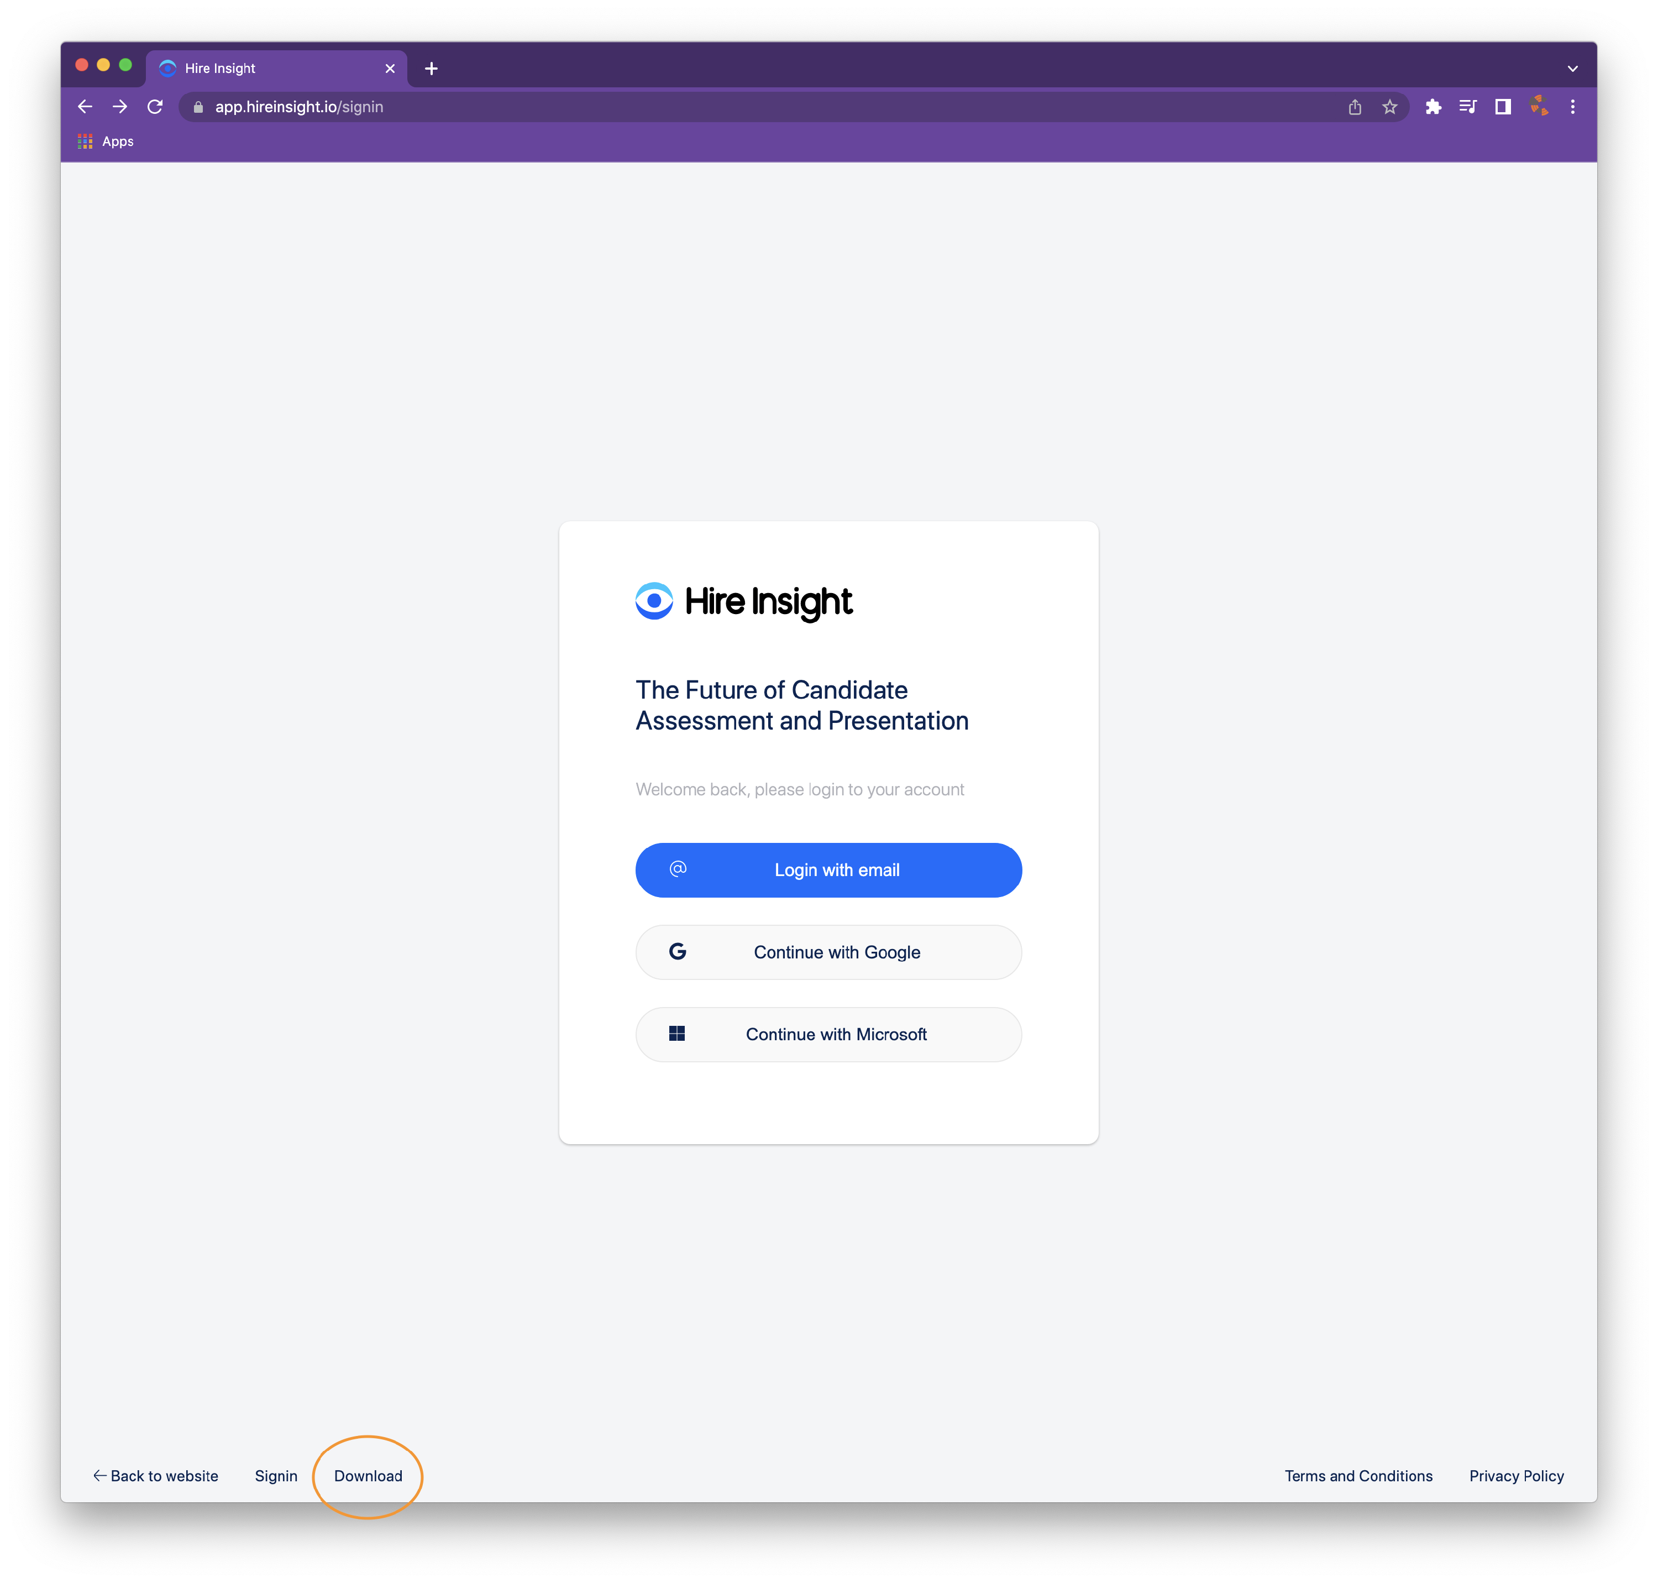This screenshot has width=1658, height=1583.
Task: Open a new tab with plus
Action: 431,69
